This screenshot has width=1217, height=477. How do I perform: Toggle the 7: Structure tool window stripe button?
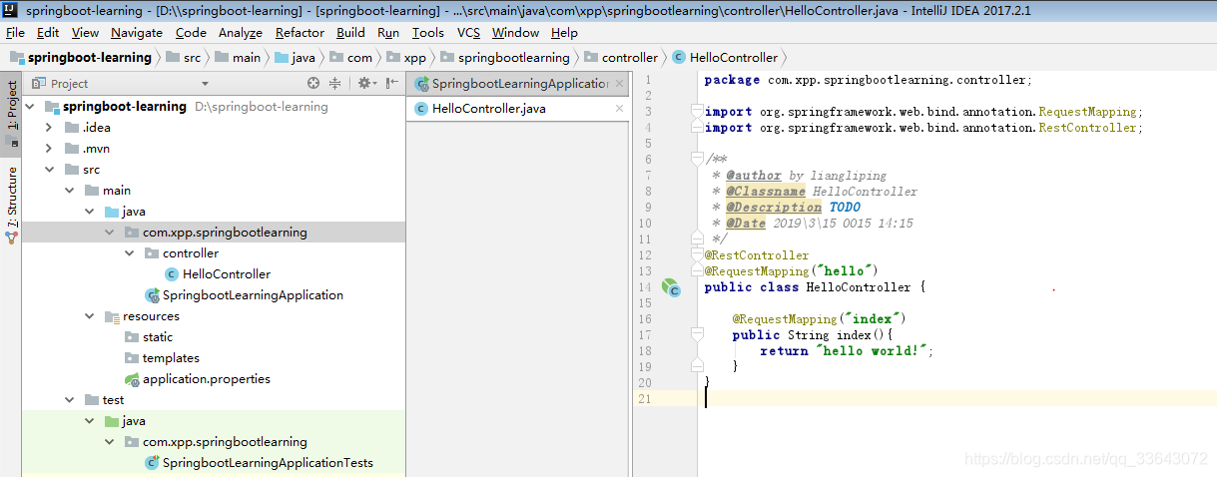[11, 205]
